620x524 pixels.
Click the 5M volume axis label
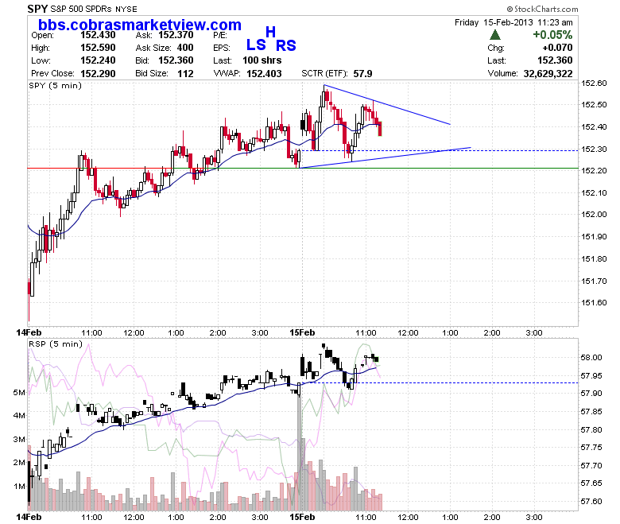(x=19, y=392)
